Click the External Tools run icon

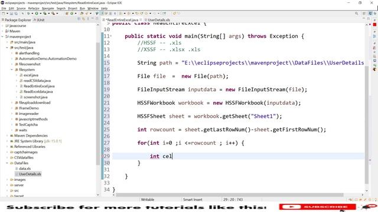pos(53,14)
